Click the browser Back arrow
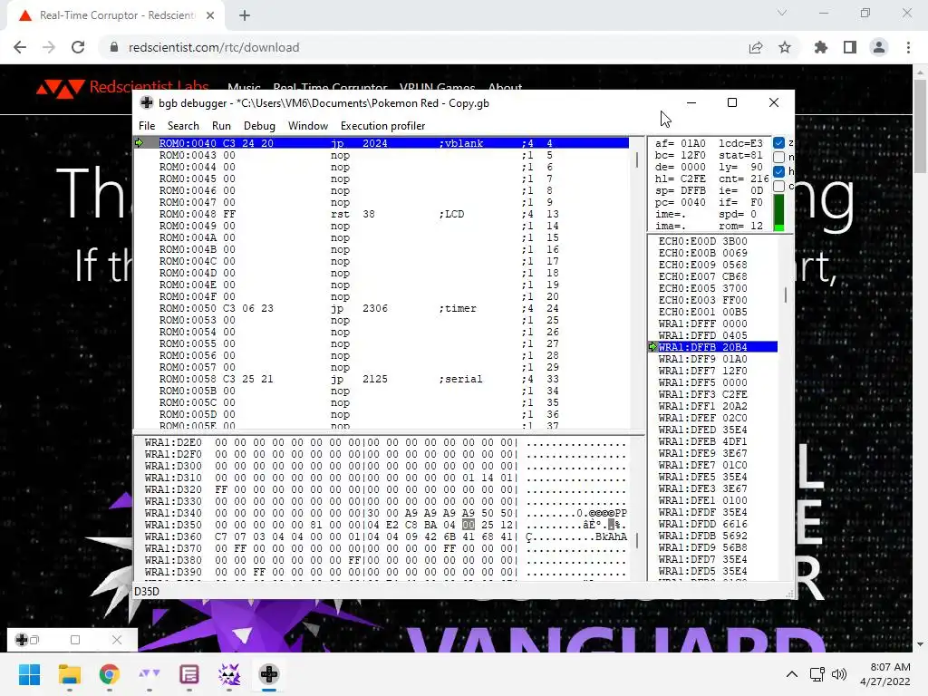Screen dimensions: 928x696 pyautogui.click(x=20, y=47)
